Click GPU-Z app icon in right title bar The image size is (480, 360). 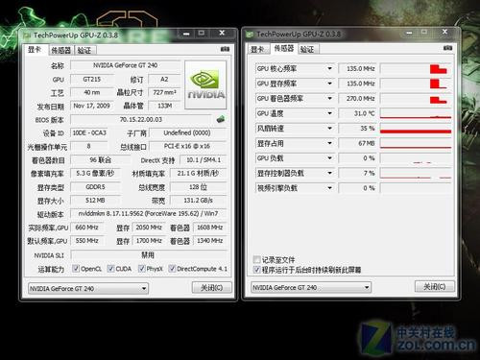tap(250, 34)
